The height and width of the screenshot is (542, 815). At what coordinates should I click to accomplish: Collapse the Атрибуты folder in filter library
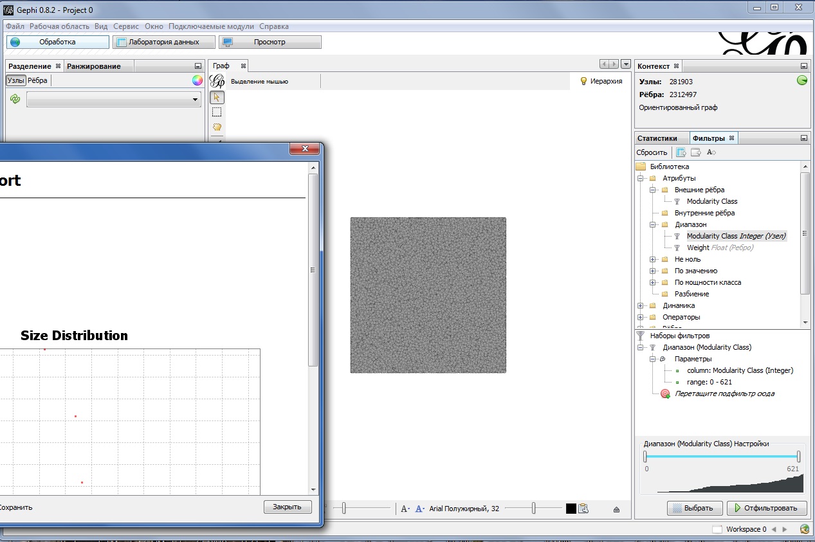pyautogui.click(x=641, y=178)
